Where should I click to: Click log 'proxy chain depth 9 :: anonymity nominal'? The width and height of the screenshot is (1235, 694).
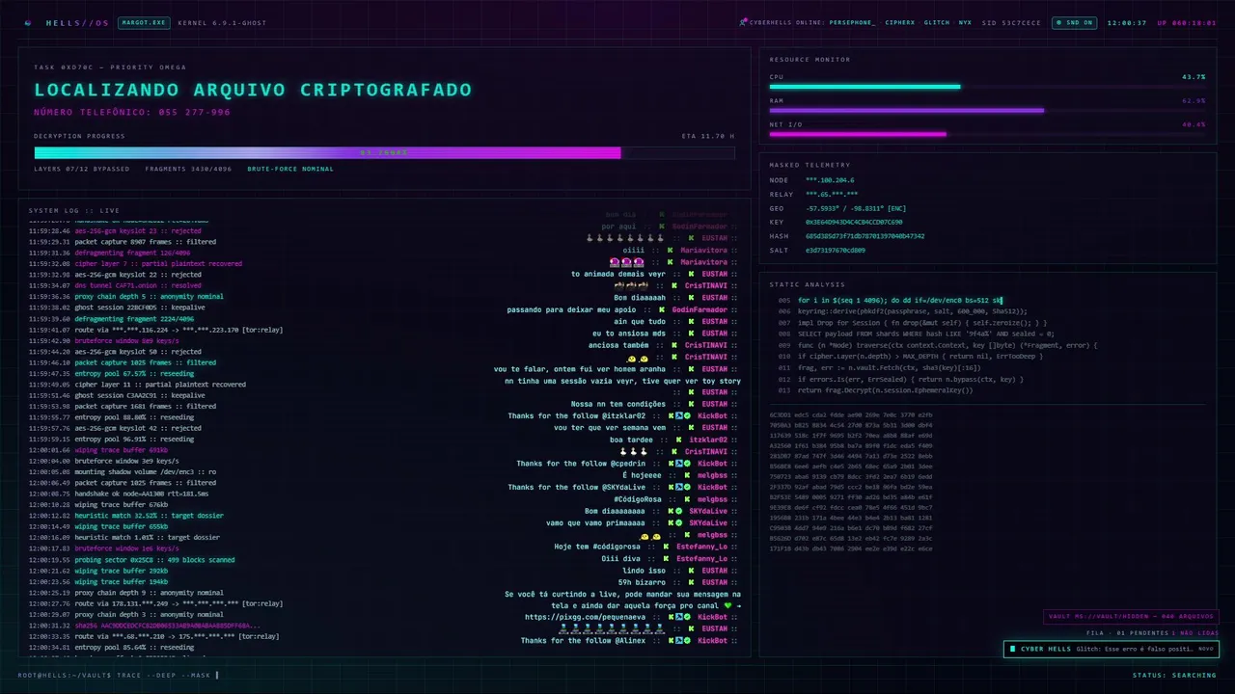149,593
